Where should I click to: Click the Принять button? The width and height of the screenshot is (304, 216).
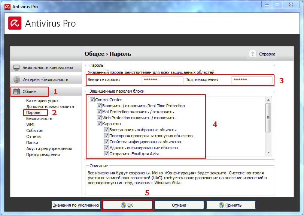(x=231, y=205)
